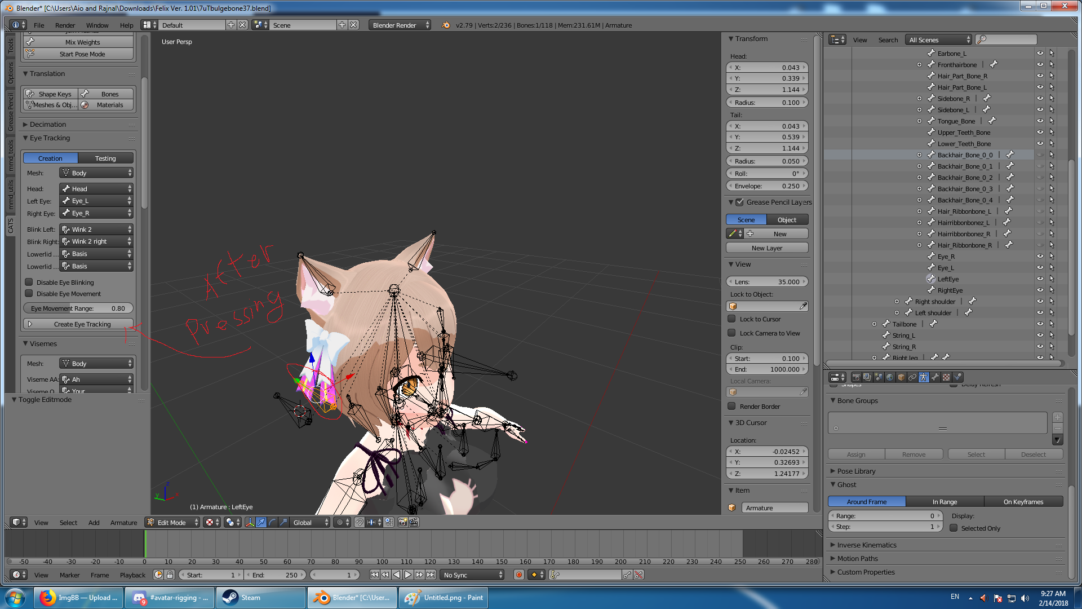Toggle the 3D manipulator axes icon
The width and height of the screenshot is (1082, 609).
point(250,522)
